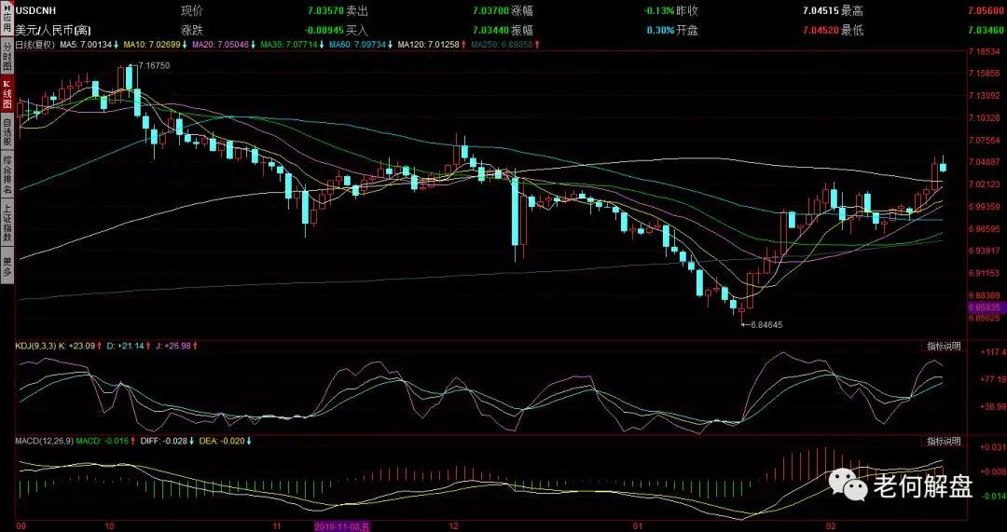Click the 7.04887 price axis label

986,162
